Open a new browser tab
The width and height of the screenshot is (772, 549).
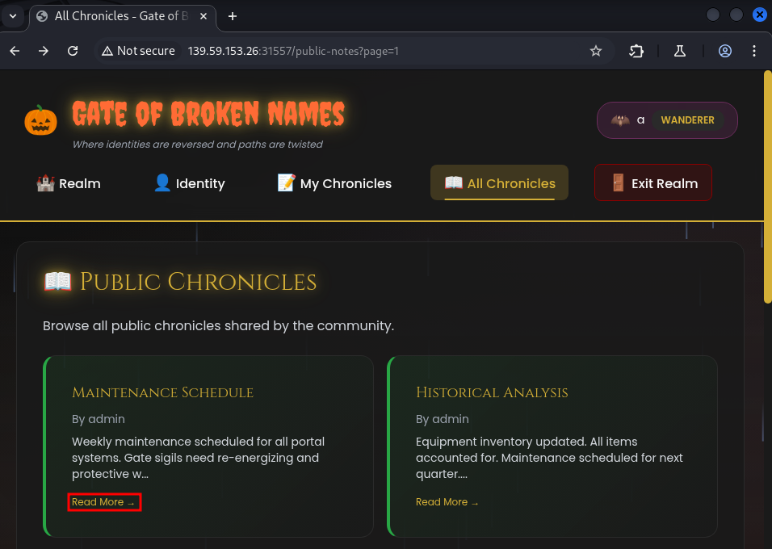pos(233,16)
